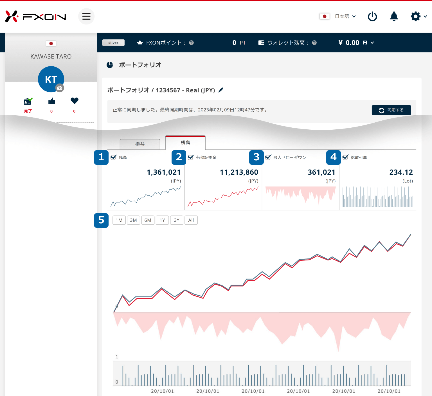Click the value 234.12
This screenshot has height=396, width=432.
tap(401, 172)
